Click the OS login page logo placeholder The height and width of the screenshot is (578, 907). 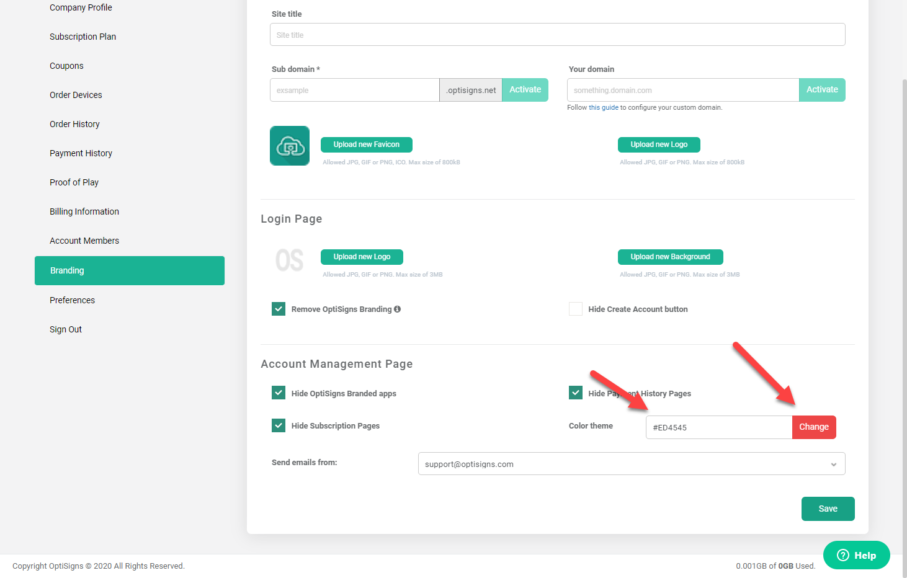tap(289, 260)
